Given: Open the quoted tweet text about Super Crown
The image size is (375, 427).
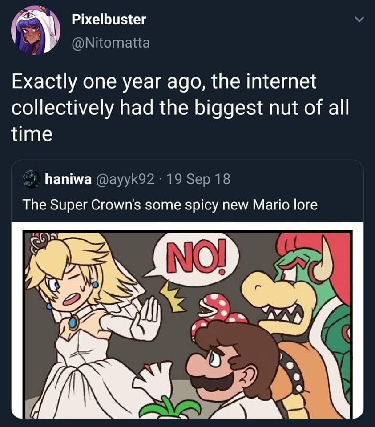Looking at the screenshot, I should tap(170, 205).
